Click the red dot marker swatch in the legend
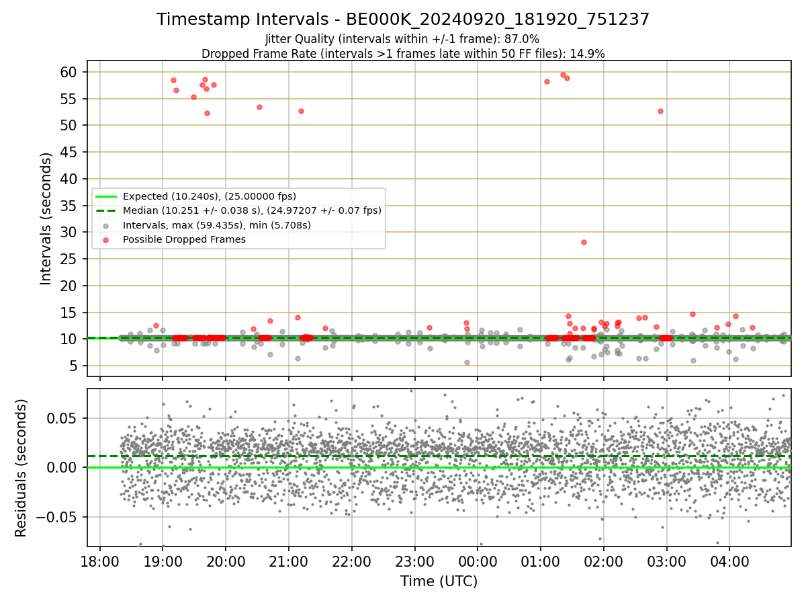 click(107, 239)
